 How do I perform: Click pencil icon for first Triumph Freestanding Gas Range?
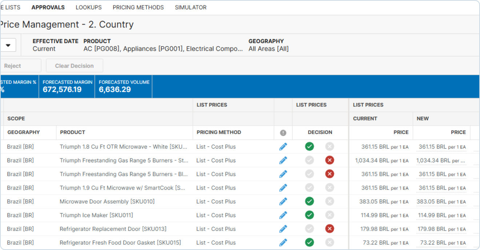click(283, 161)
